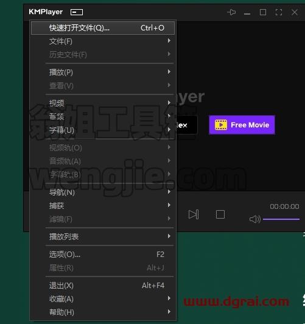Choose 退出(X) to exit player
This screenshot has width=305, height=324.
tap(103, 286)
